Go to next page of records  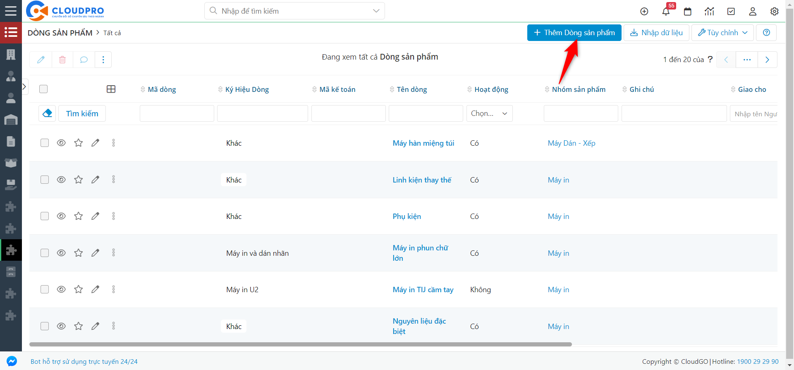(767, 60)
